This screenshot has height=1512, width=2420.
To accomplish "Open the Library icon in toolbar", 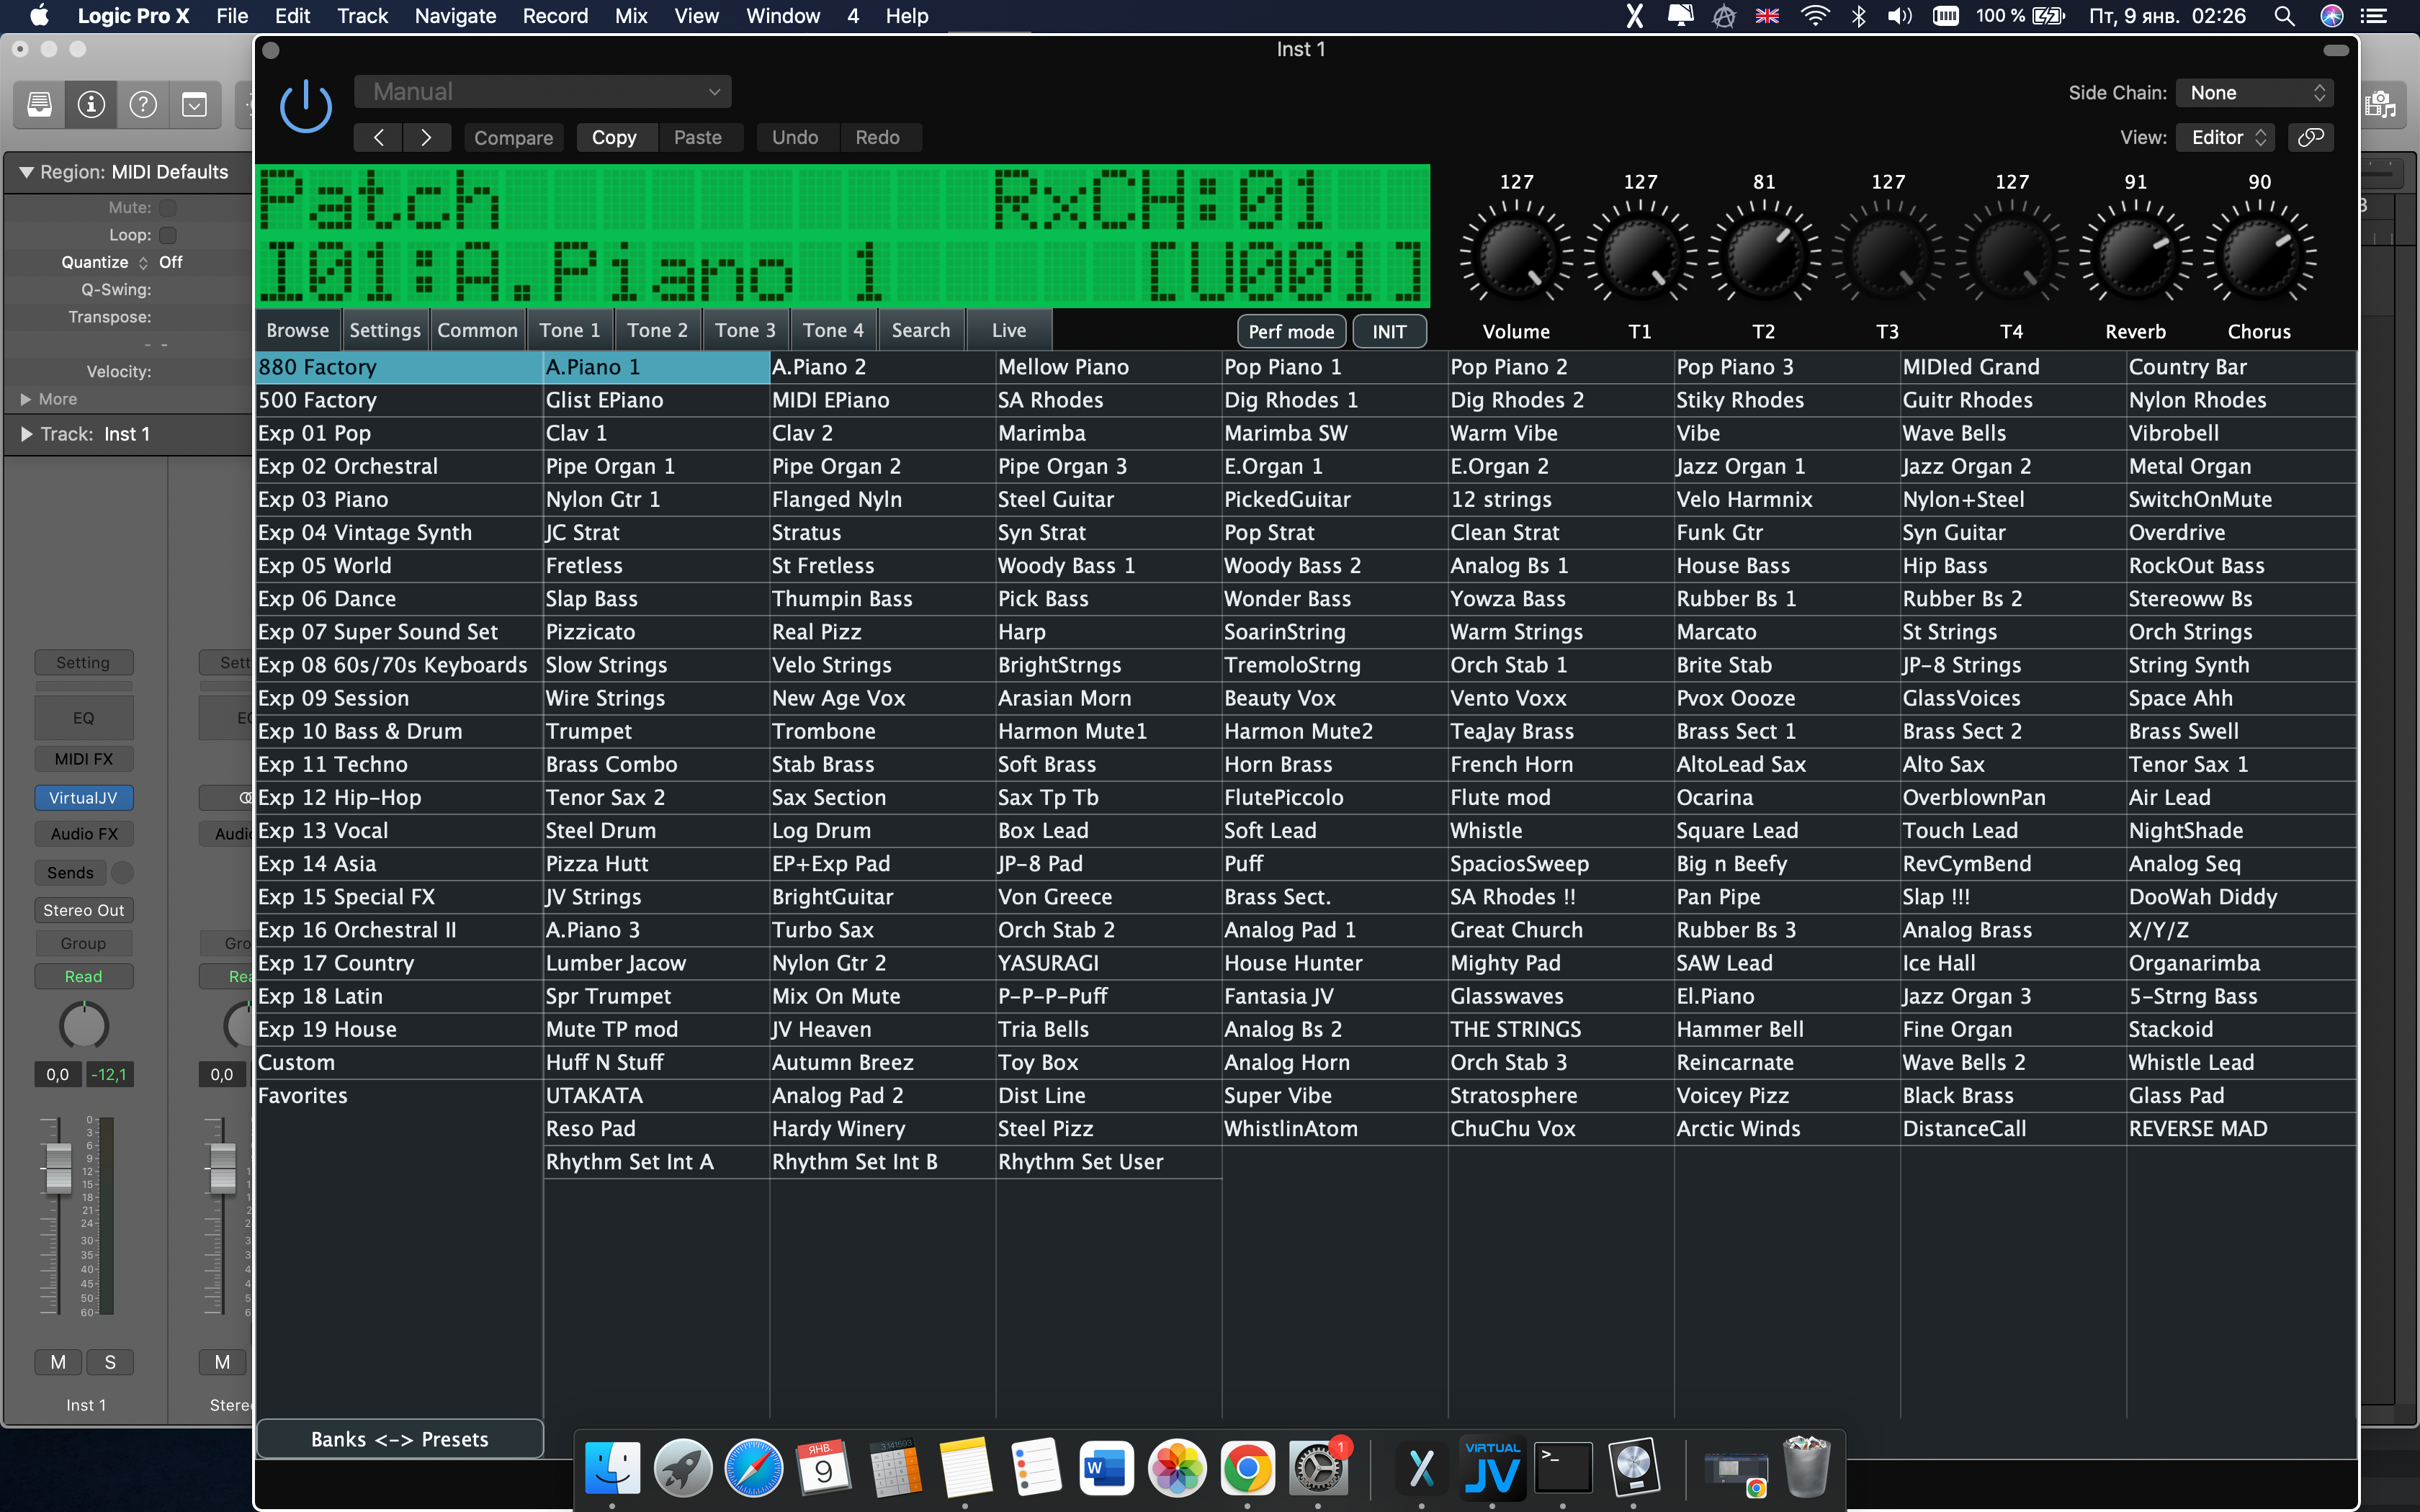I will click(39, 104).
